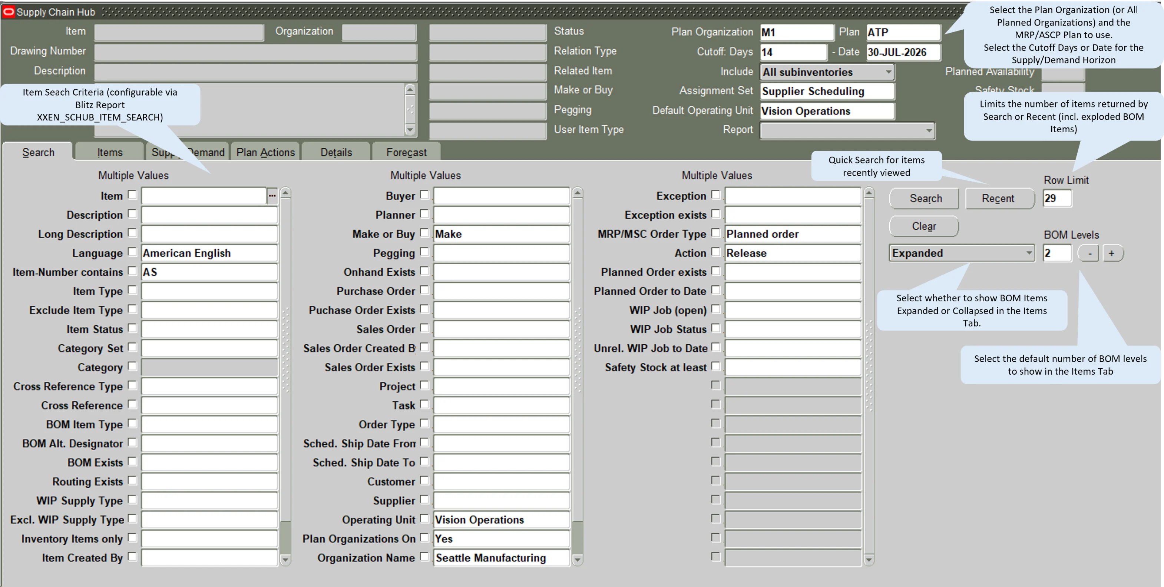Open the Item field list-of-values button
Image resolution: width=1164 pixels, height=587 pixels.
point(272,196)
